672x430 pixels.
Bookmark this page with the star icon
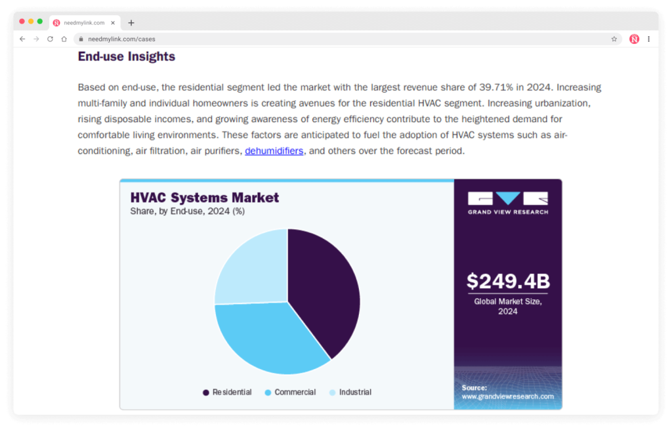[x=614, y=39]
